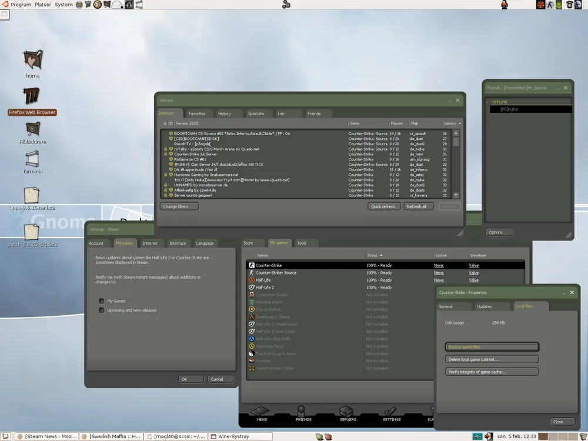The height and width of the screenshot is (441, 588).
Task: Collapse the OFFLINE friends group
Action: pyautogui.click(x=487, y=102)
